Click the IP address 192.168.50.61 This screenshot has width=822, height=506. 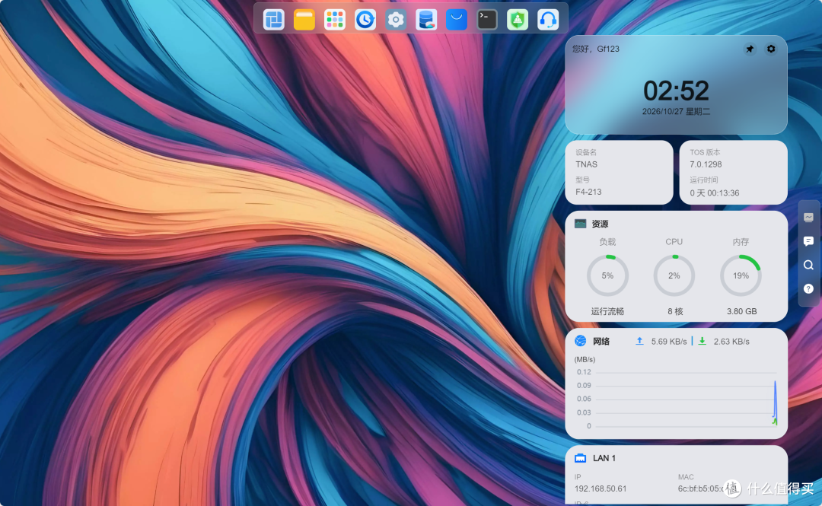tap(601, 488)
